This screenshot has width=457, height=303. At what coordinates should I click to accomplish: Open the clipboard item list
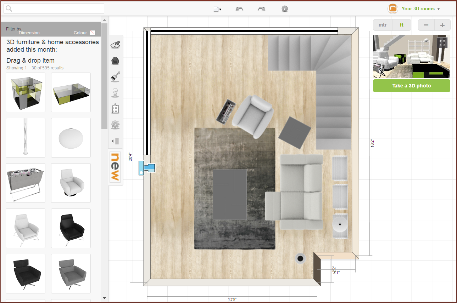click(x=115, y=109)
